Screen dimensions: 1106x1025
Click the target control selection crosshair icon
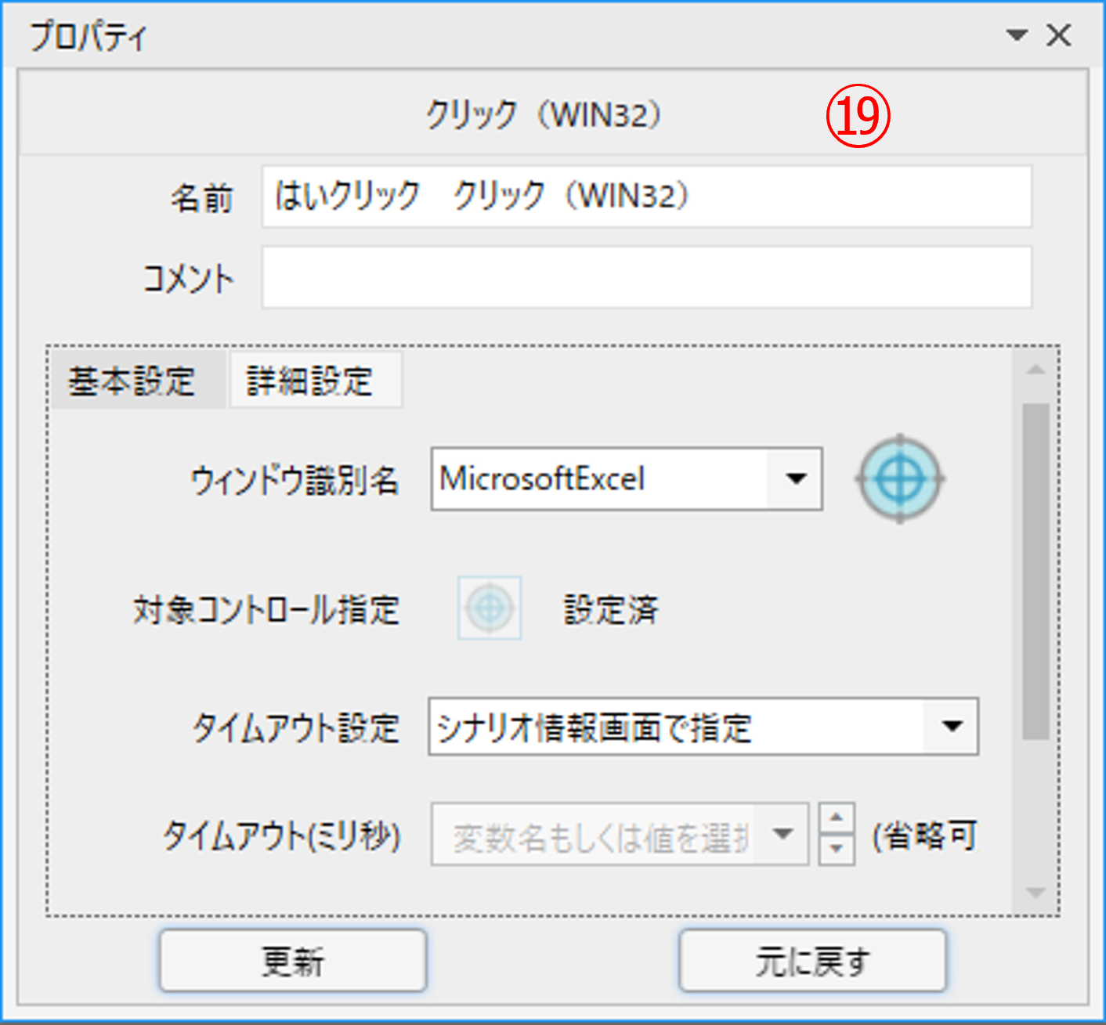[490, 608]
